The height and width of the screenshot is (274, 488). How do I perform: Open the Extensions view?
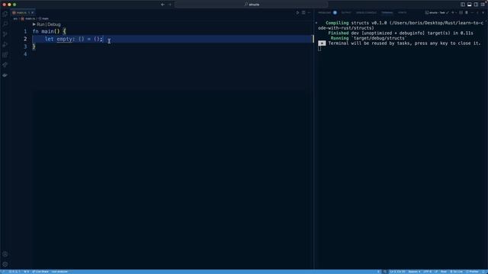[x=5, y=55]
